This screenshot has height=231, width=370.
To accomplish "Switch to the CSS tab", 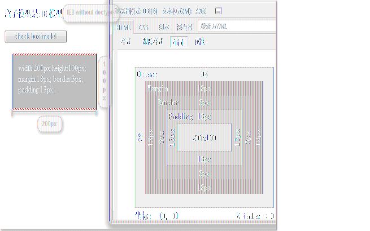I will click(143, 27).
